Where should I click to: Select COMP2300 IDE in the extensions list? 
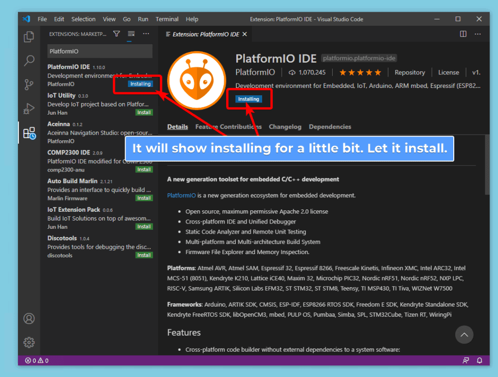pos(100,161)
